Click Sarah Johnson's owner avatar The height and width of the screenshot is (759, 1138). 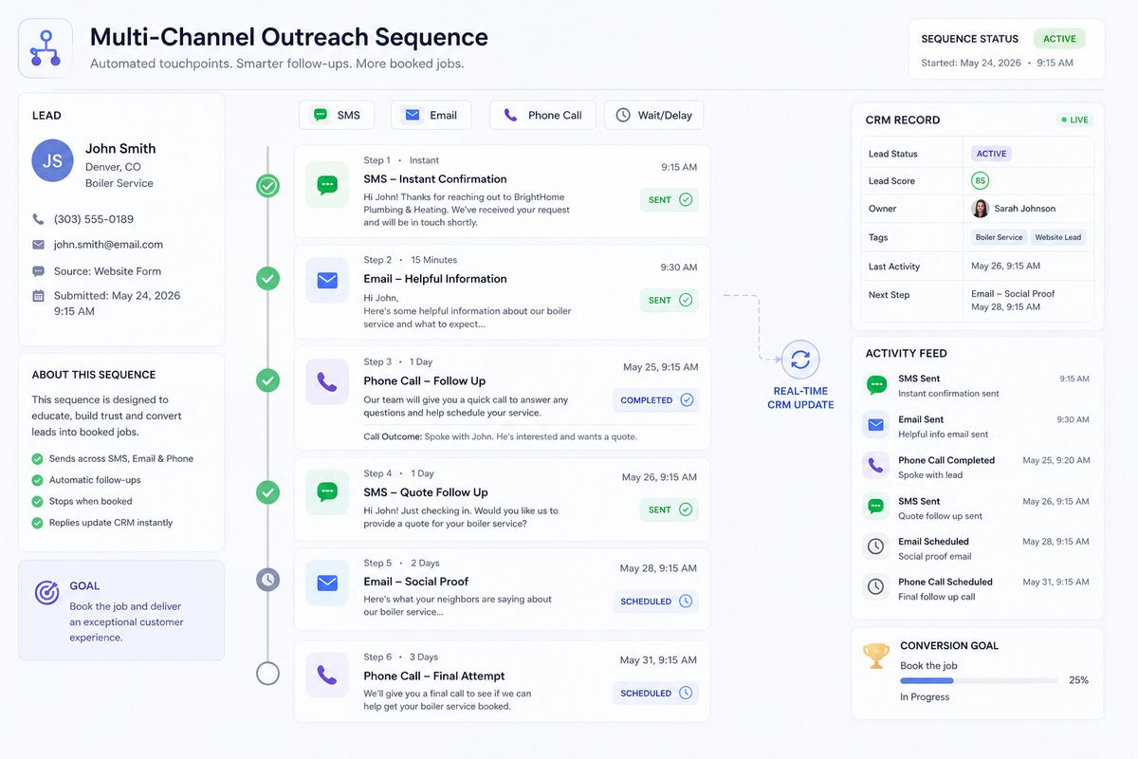click(x=981, y=208)
